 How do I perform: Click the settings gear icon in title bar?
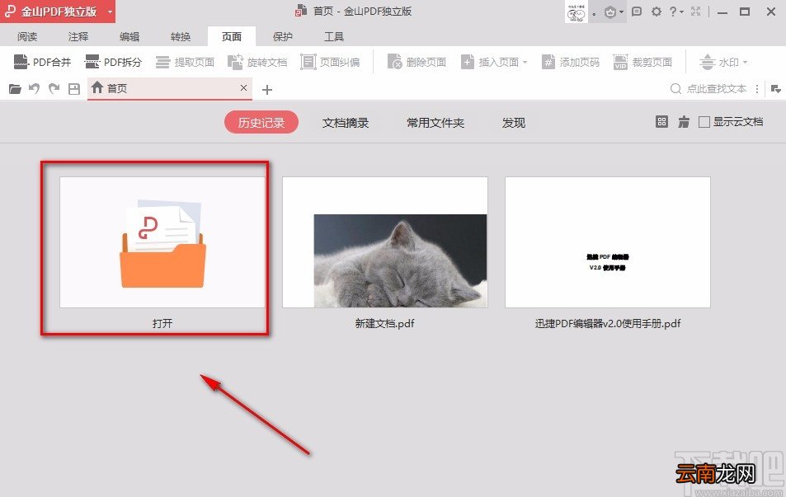[657, 12]
